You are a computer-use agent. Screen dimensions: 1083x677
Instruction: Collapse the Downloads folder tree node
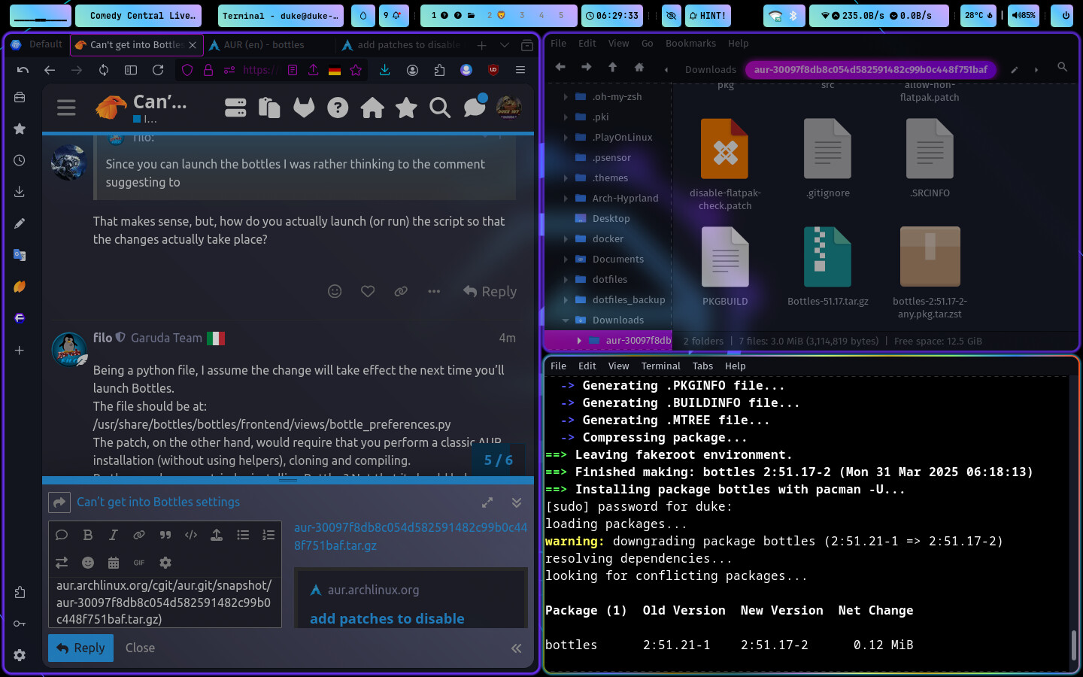coord(566,320)
